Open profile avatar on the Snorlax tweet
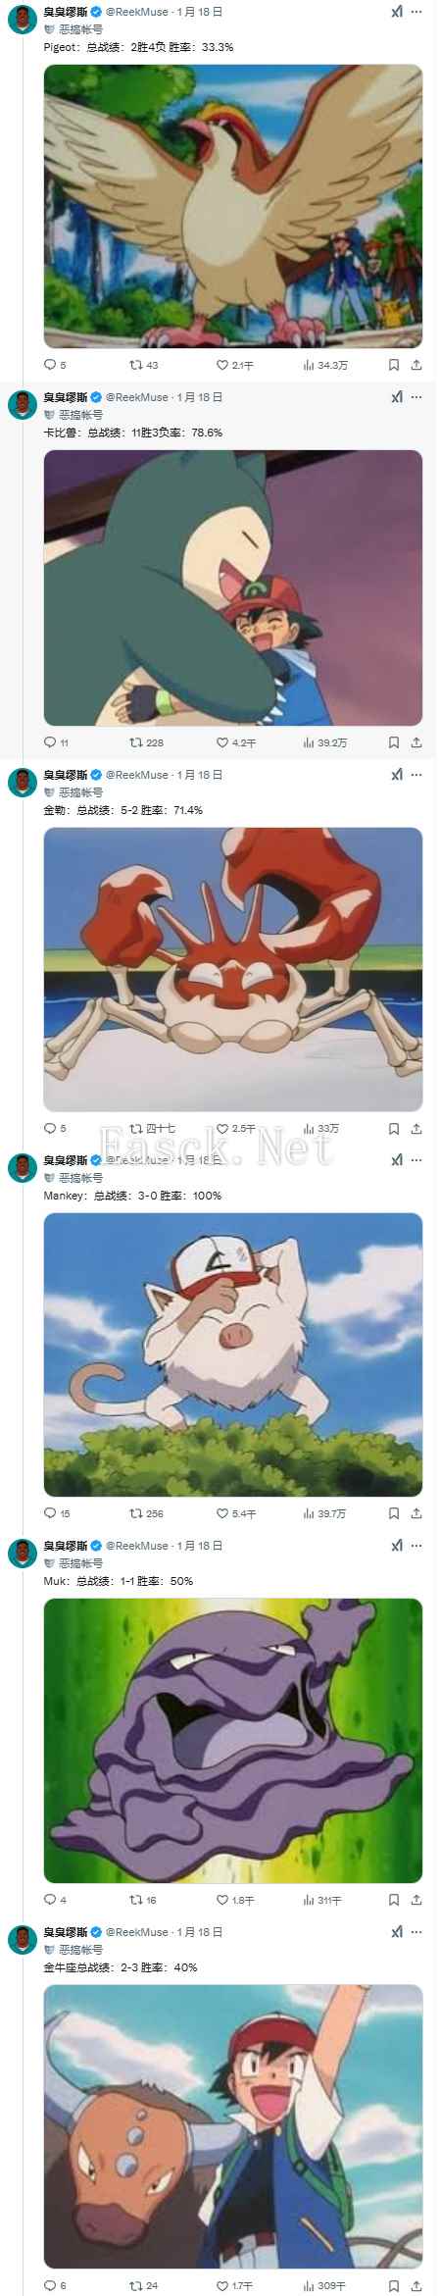Screen dimensions: 440x2296 23,403
